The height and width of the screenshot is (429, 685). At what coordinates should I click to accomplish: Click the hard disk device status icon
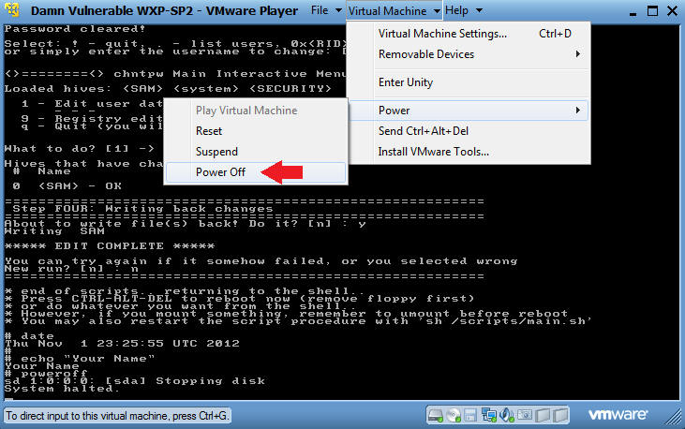pos(436,415)
